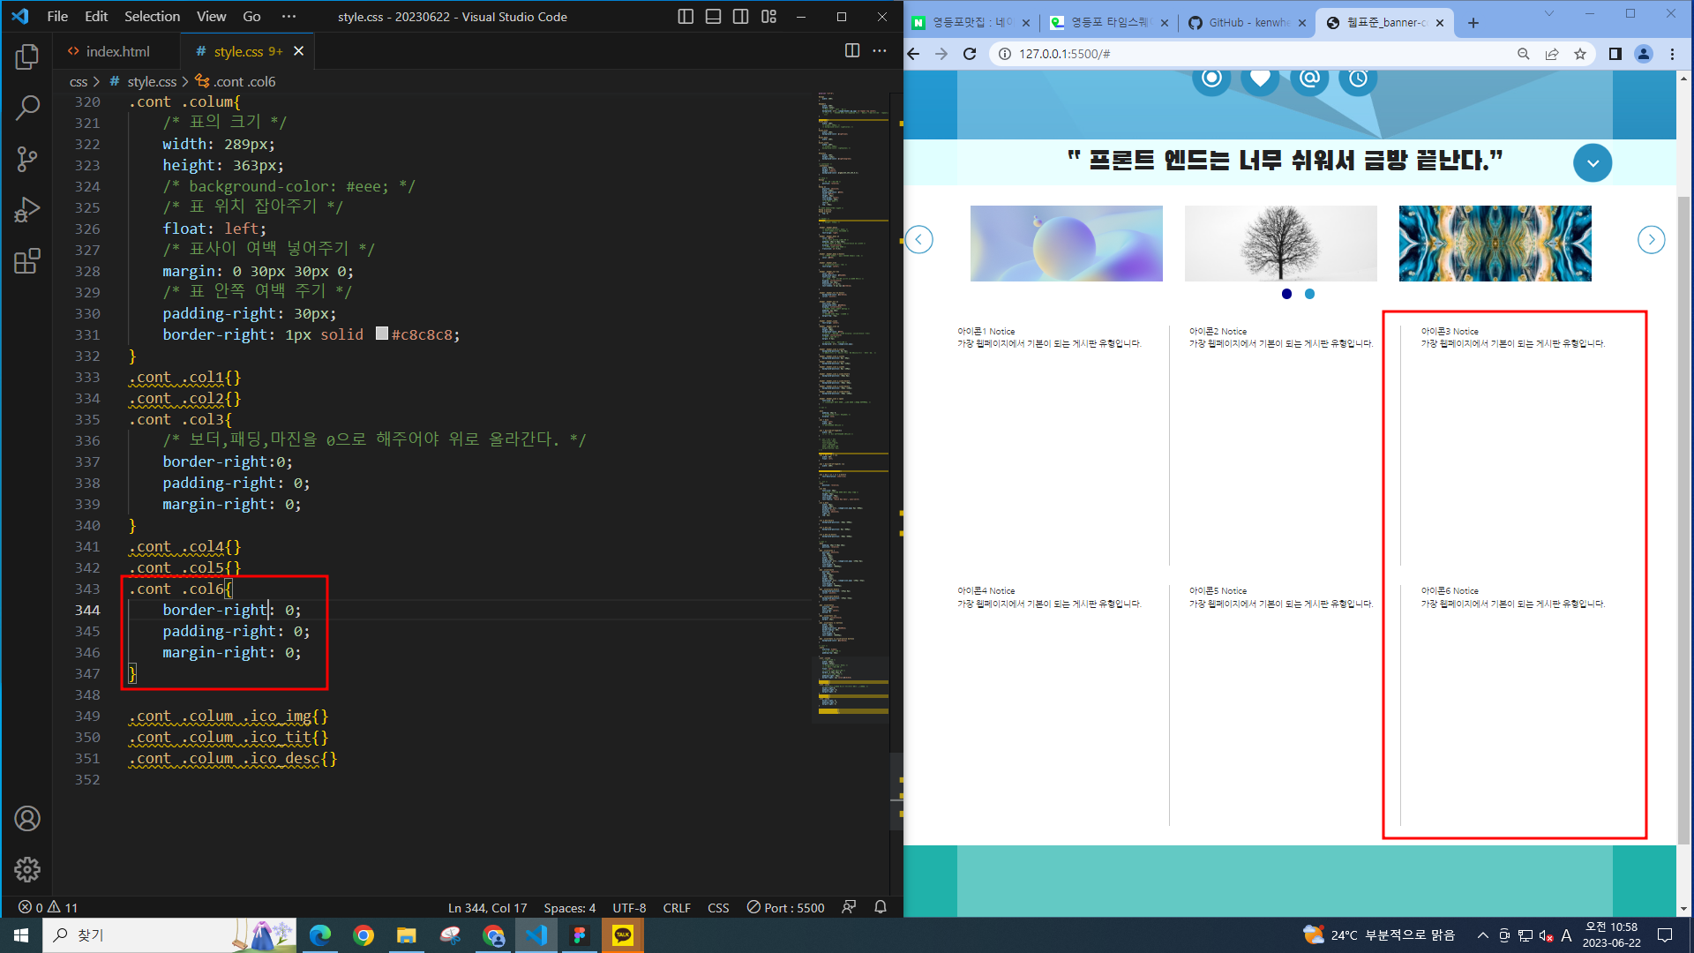Select the second carousel pagination dot
Image resolution: width=1694 pixels, height=953 pixels.
1309,294
